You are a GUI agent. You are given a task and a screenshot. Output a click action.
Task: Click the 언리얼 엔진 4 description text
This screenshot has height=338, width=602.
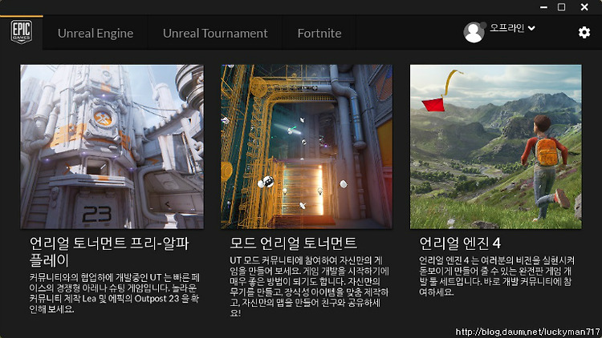coord(496,276)
